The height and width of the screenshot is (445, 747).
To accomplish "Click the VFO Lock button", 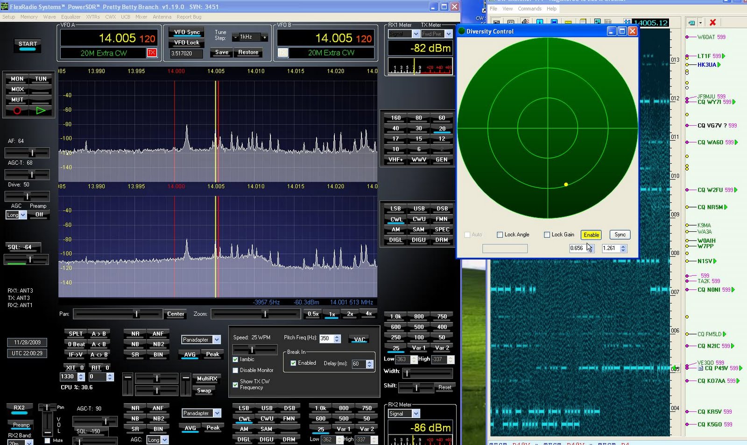I will [187, 43].
